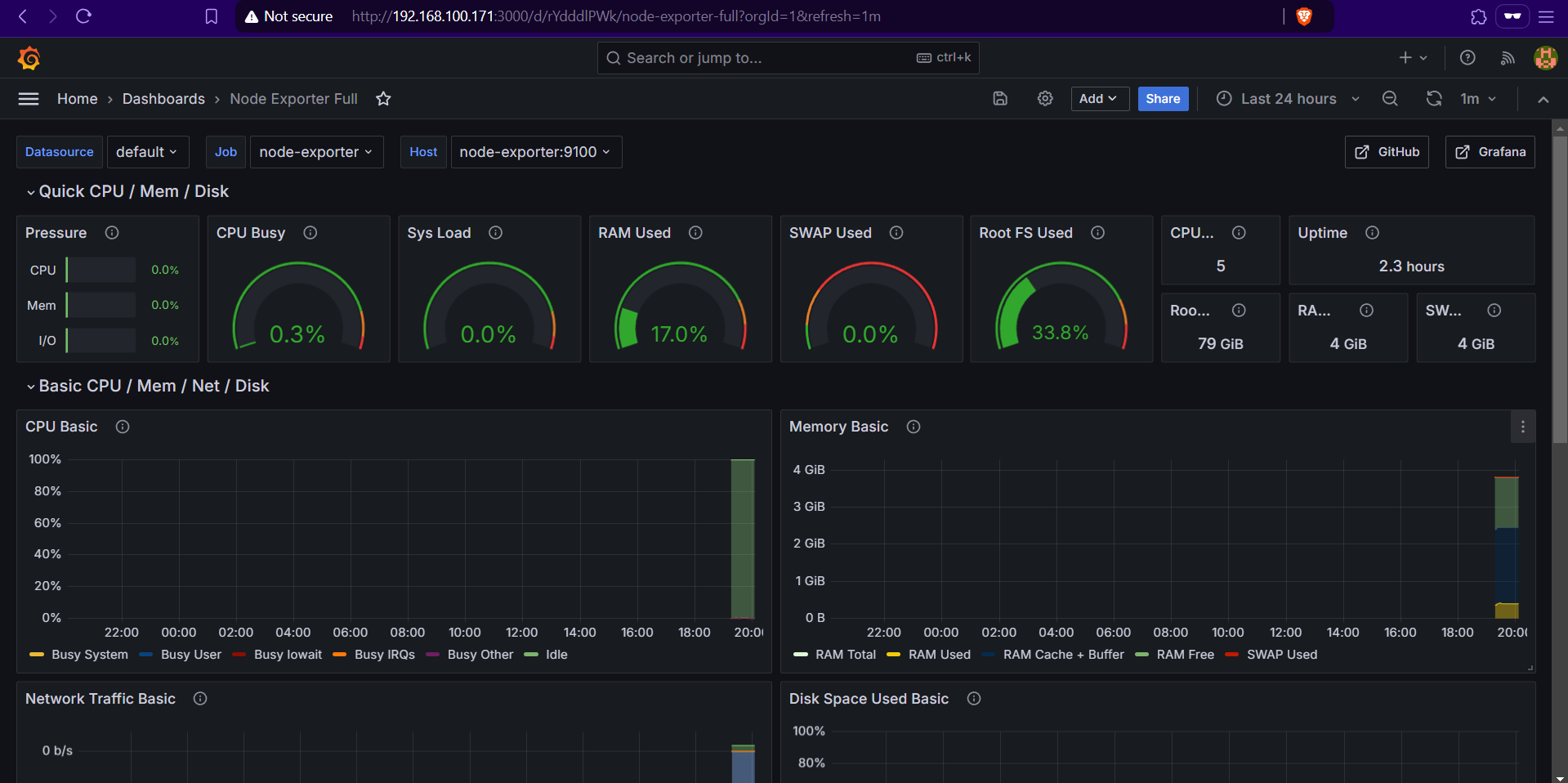Image resolution: width=1568 pixels, height=783 pixels.
Task: Toggle RAM Used series in Memory legend
Action: (x=939, y=655)
